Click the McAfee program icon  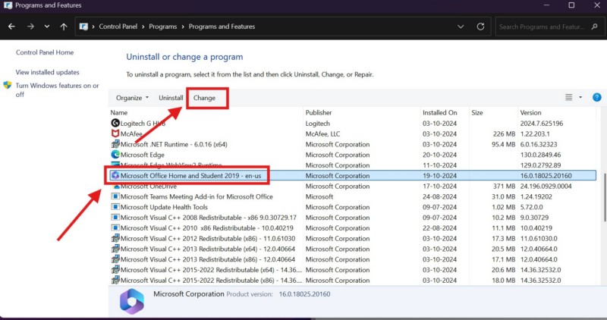(115, 133)
